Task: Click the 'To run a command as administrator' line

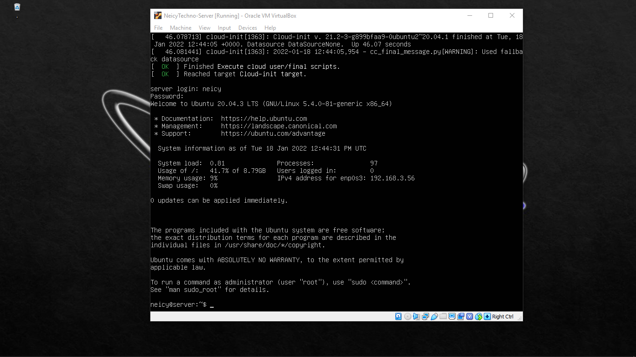Action: pos(281,282)
